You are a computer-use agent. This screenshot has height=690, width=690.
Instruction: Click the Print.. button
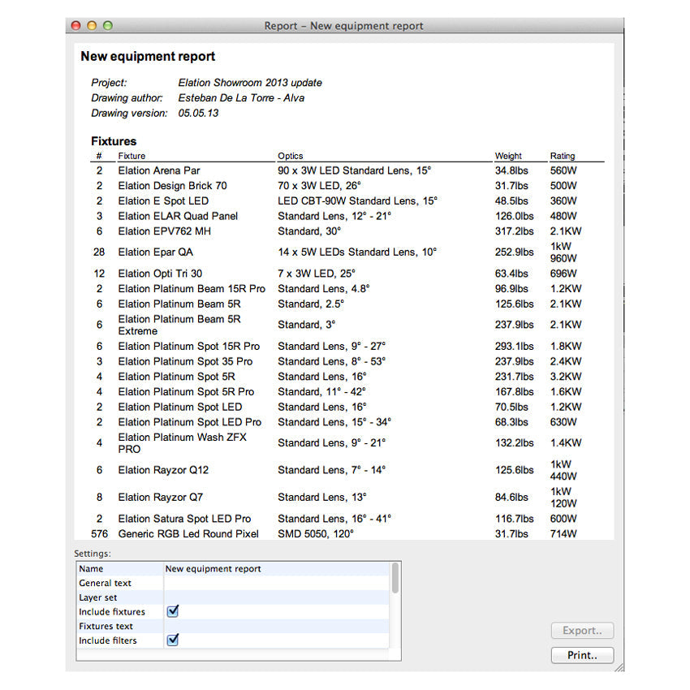click(582, 655)
